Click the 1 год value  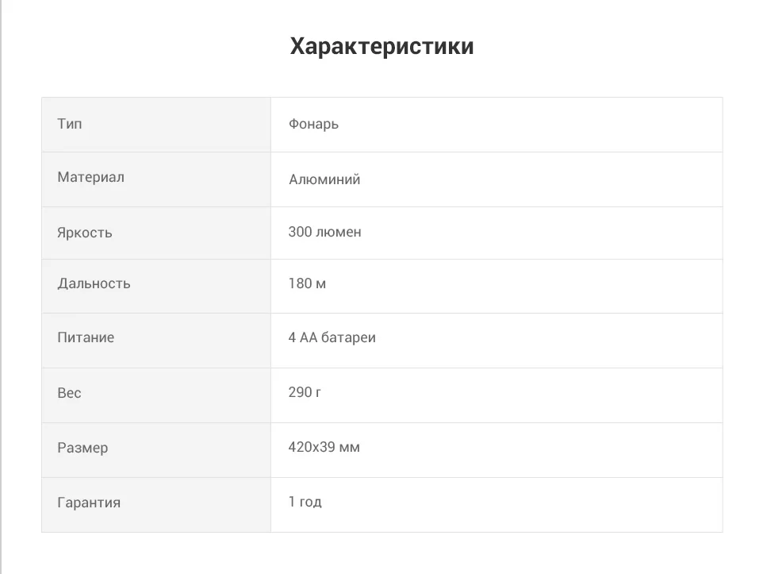click(305, 502)
